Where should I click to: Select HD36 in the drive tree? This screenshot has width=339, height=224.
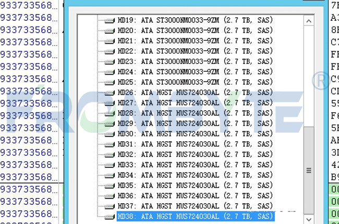196,196
